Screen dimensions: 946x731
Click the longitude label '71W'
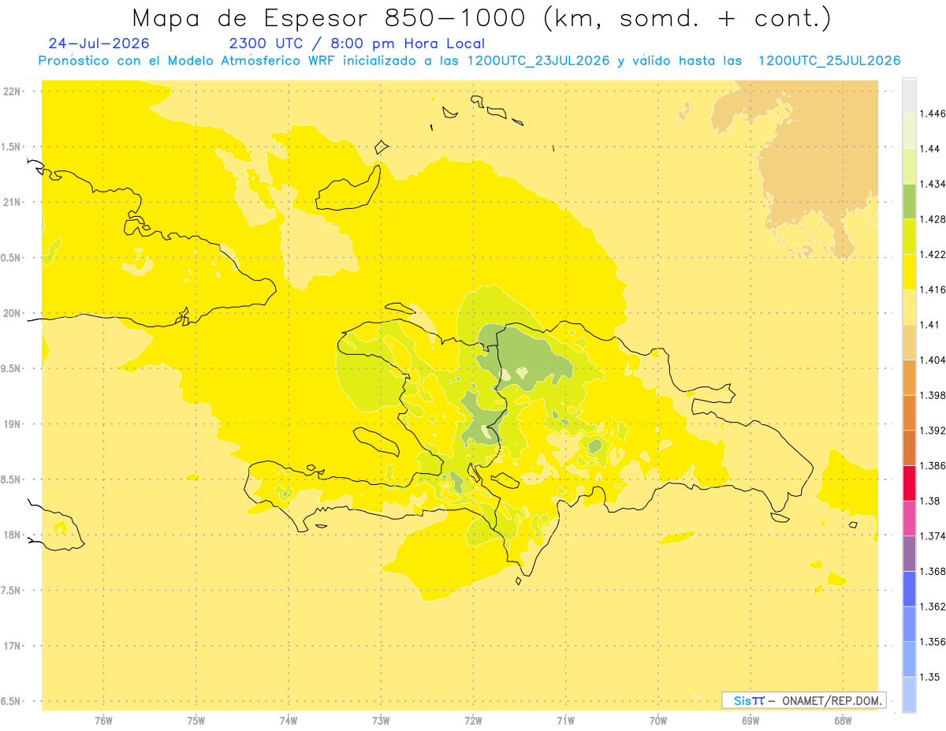click(x=565, y=720)
